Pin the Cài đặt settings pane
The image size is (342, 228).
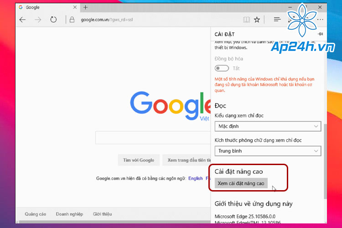pos(321,34)
